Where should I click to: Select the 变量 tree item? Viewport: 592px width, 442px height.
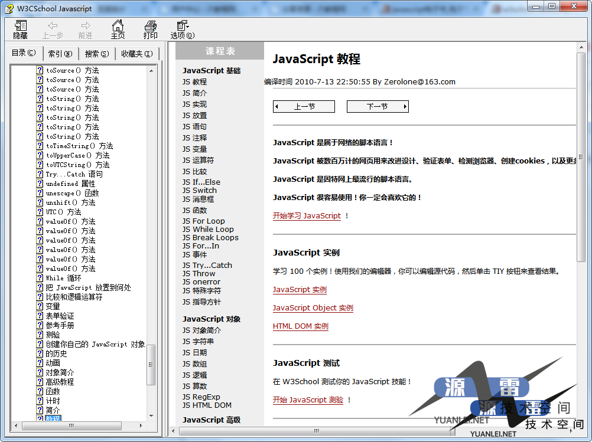(53, 306)
